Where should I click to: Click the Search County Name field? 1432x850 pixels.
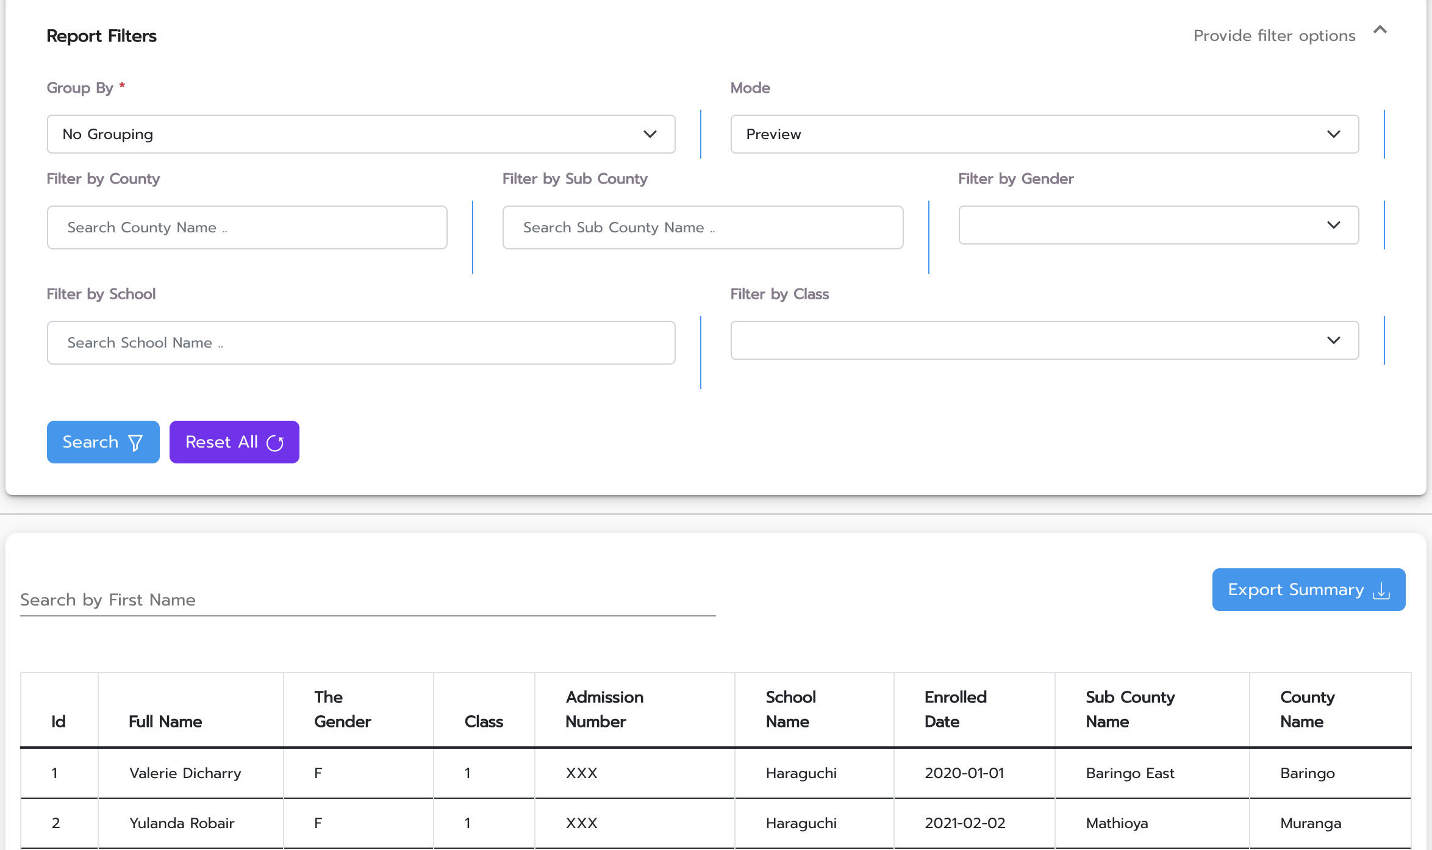pos(246,227)
